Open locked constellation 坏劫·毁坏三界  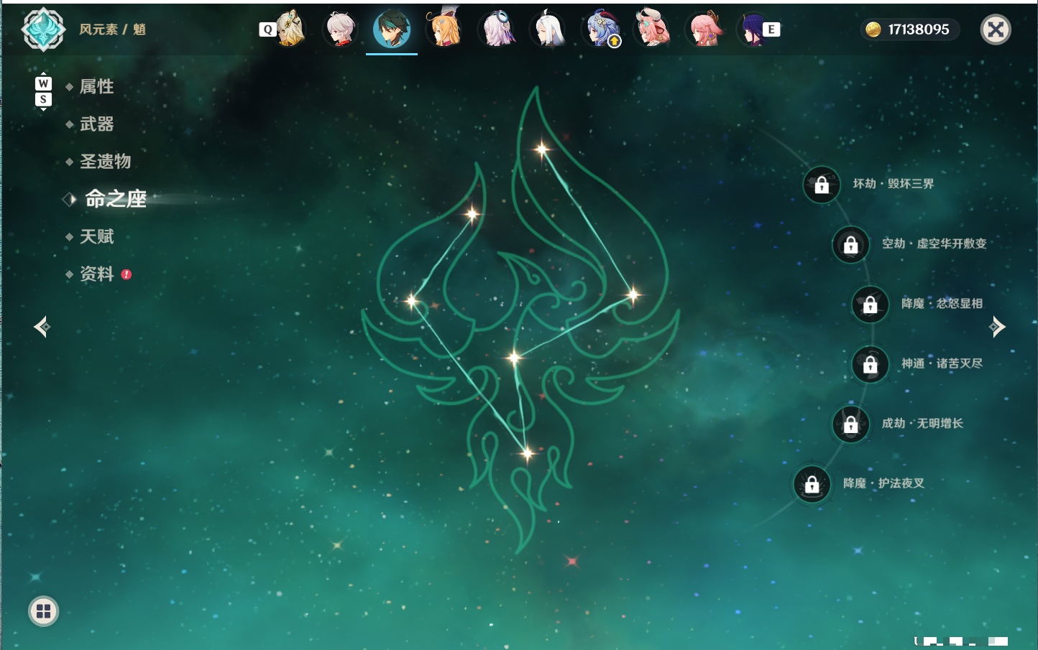[822, 185]
